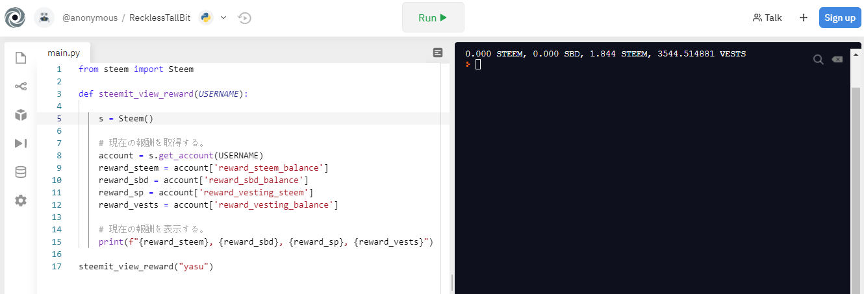This screenshot has width=864, height=294.
Task: Open the Replit home logo
Action: coord(14,18)
